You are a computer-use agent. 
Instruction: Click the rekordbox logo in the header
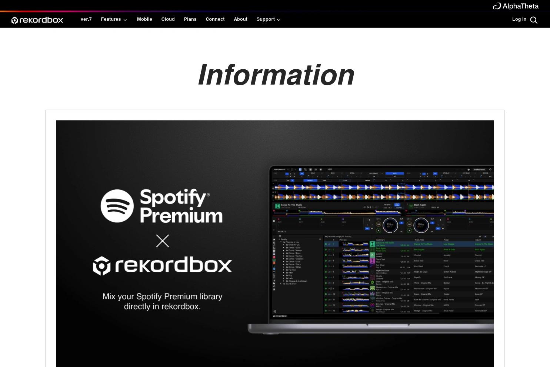point(37,20)
